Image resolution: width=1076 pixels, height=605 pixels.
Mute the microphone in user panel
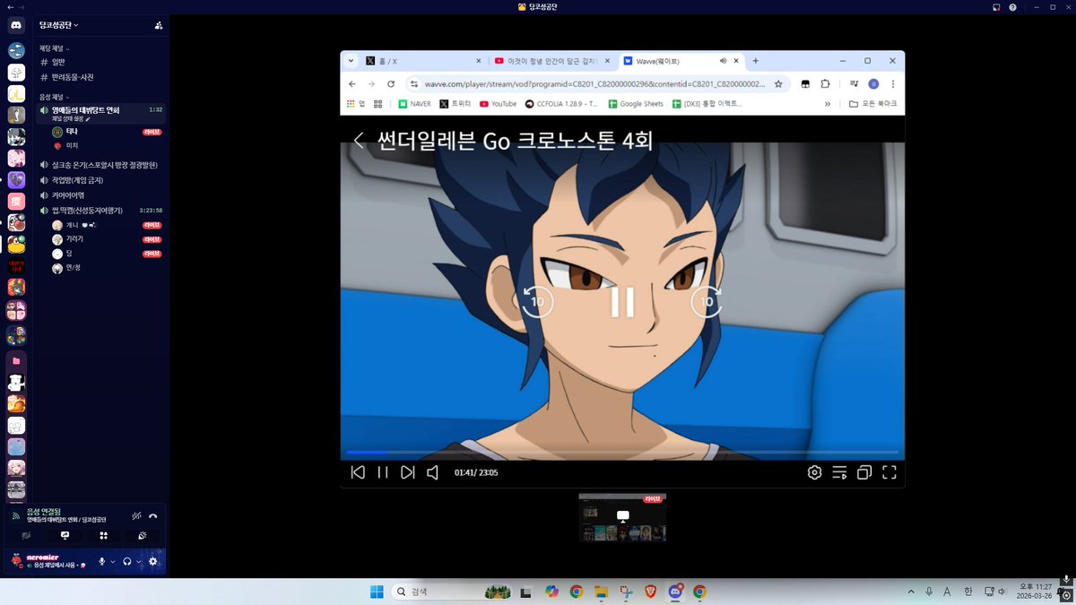(x=101, y=561)
